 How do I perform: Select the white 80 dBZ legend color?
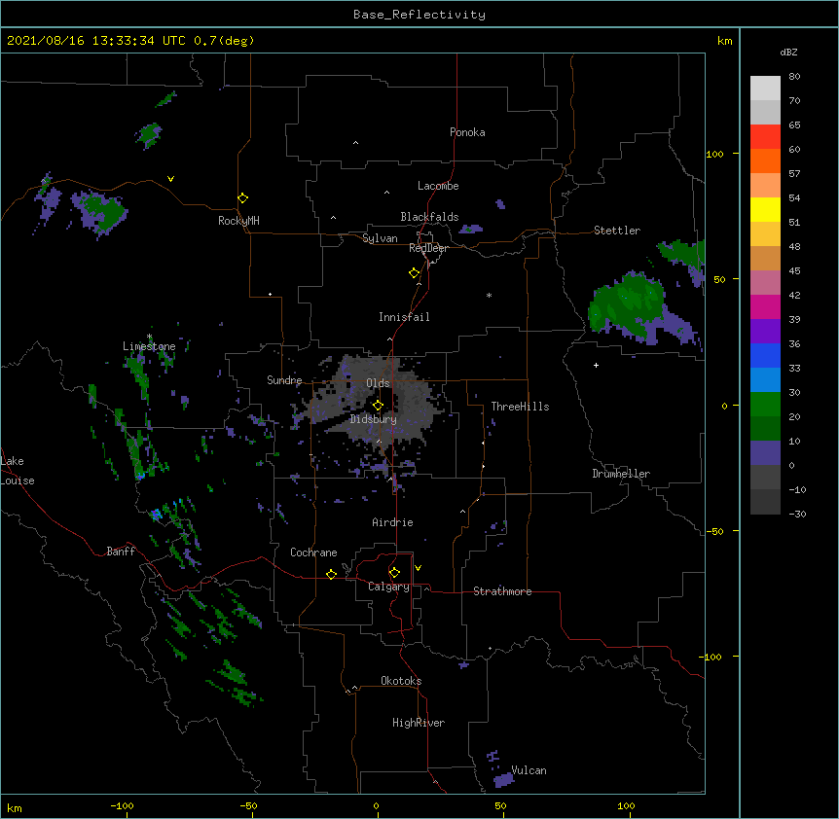765,89
